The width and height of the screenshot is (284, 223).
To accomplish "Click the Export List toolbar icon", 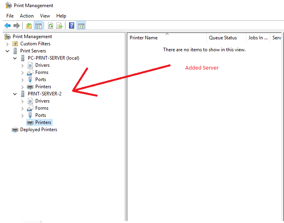I will pyautogui.click(x=59, y=25).
